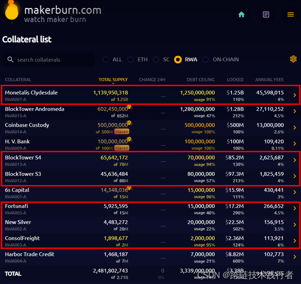
Task: Click the $85.2M locked value
Action: click(235, 158)
